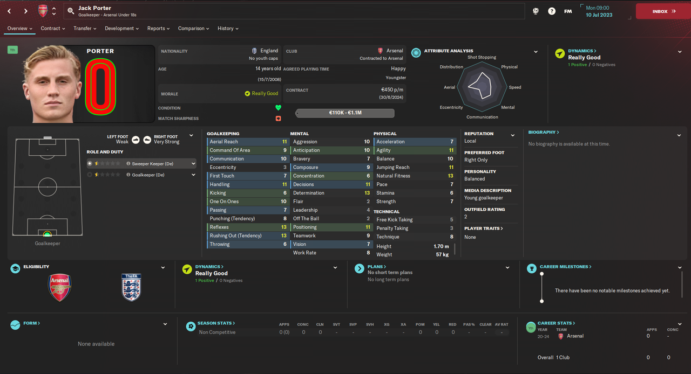Open the Sweeper Keeper role dropdown
The width and height of the screenshot is (691, 374).
193,163
